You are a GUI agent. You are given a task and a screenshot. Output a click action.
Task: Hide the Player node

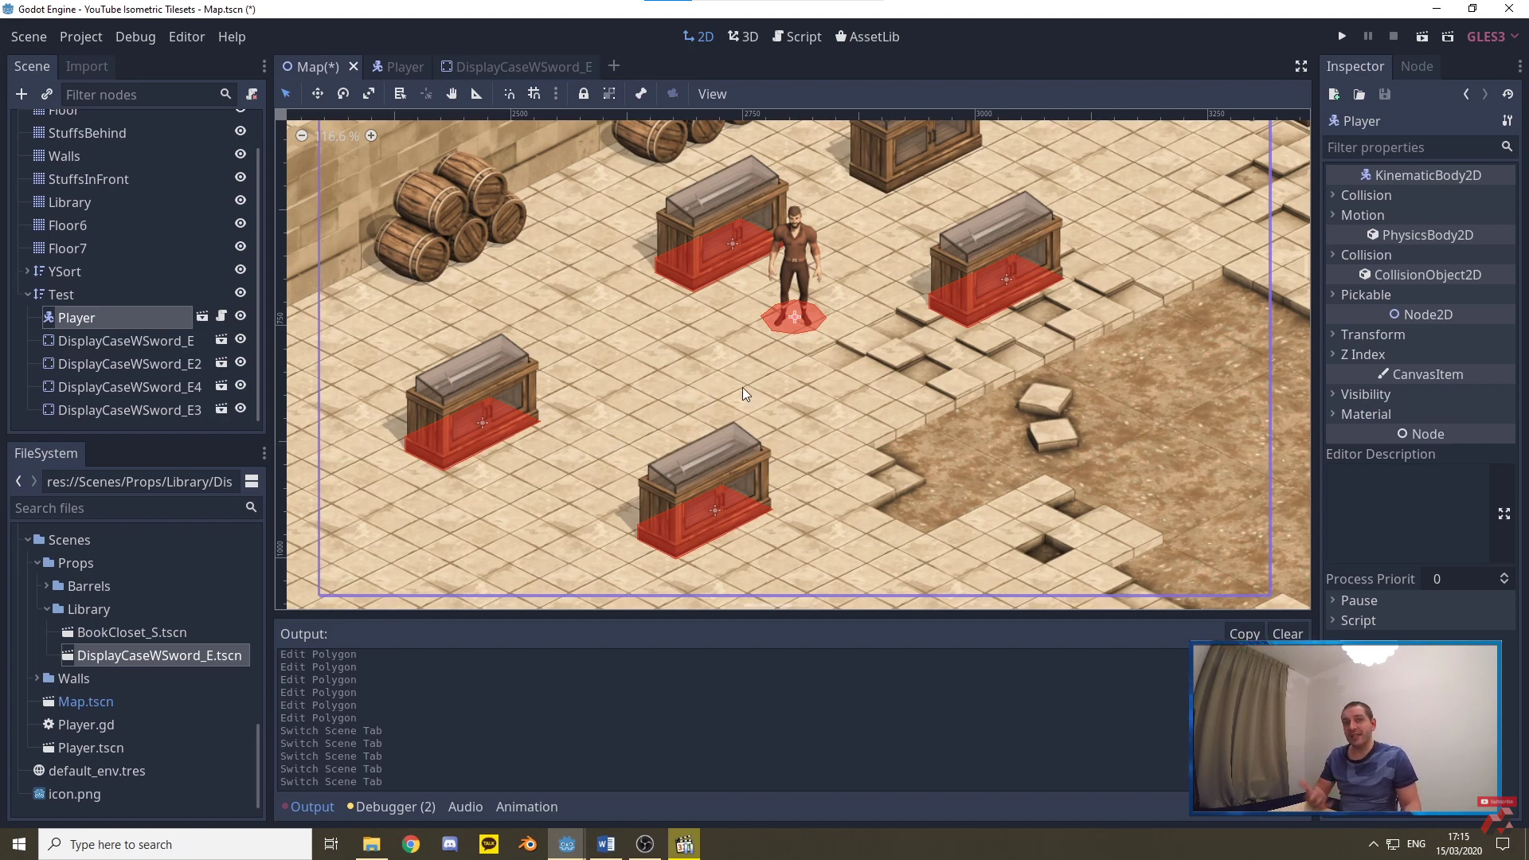(x=240, y=316)
